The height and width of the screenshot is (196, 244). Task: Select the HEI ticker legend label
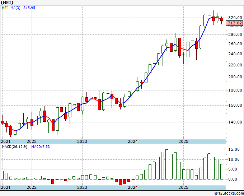click(5, 8)
